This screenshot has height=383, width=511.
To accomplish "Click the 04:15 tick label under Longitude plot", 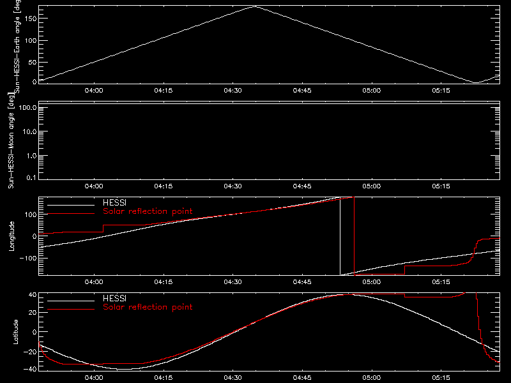I will click(x=164, y=282).
